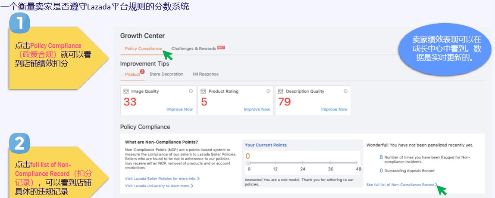The width and height of the screenshot is (495, 198).
Task: Switch to Challenges & Rewards tab
Action: tap(194, 49)
